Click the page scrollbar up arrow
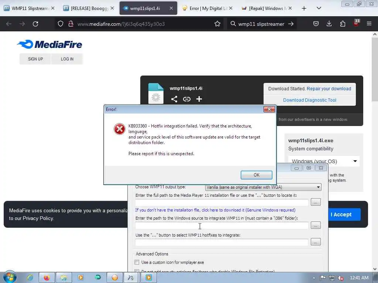The height and width of the screenshot is (283, 378). [375, 34]
